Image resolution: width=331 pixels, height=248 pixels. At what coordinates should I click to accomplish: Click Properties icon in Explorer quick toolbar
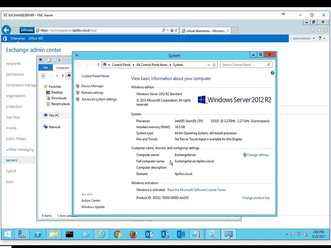pyautogui.click(x=49, y=60)
